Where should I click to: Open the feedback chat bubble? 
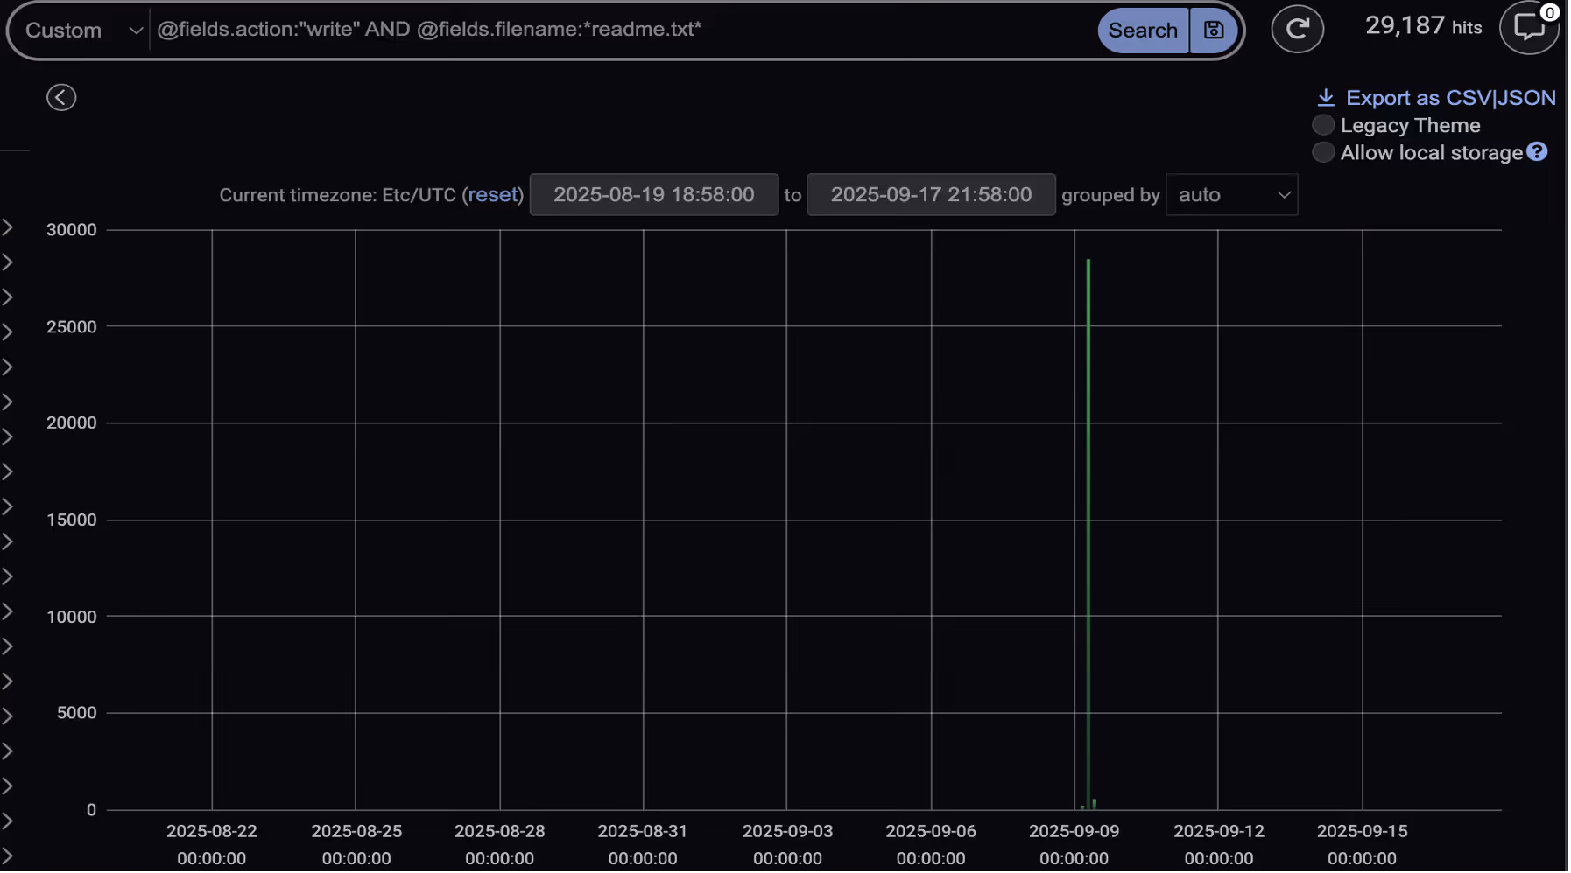pyautogui.click(x=1530, y=29)
